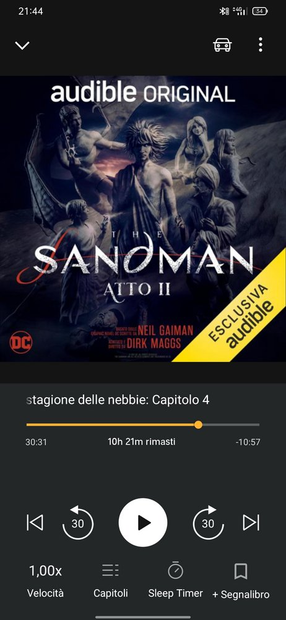Image resolution: width=286 pixels, height=620 pixels.
Task: Set a Sleep Timer via clock icon
Action: point(175,570)
